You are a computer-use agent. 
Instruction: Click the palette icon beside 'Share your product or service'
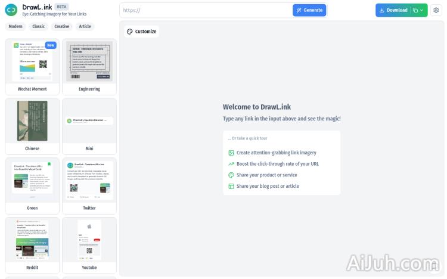(231, 175)
